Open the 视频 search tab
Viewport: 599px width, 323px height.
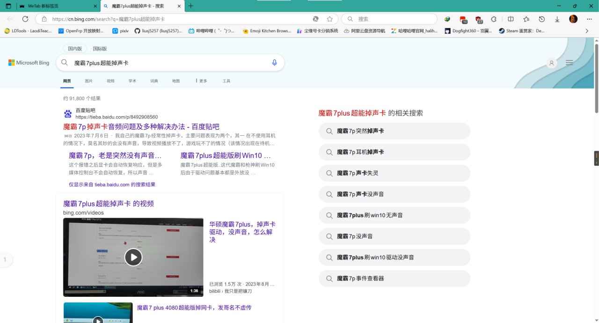click(110, 81)
